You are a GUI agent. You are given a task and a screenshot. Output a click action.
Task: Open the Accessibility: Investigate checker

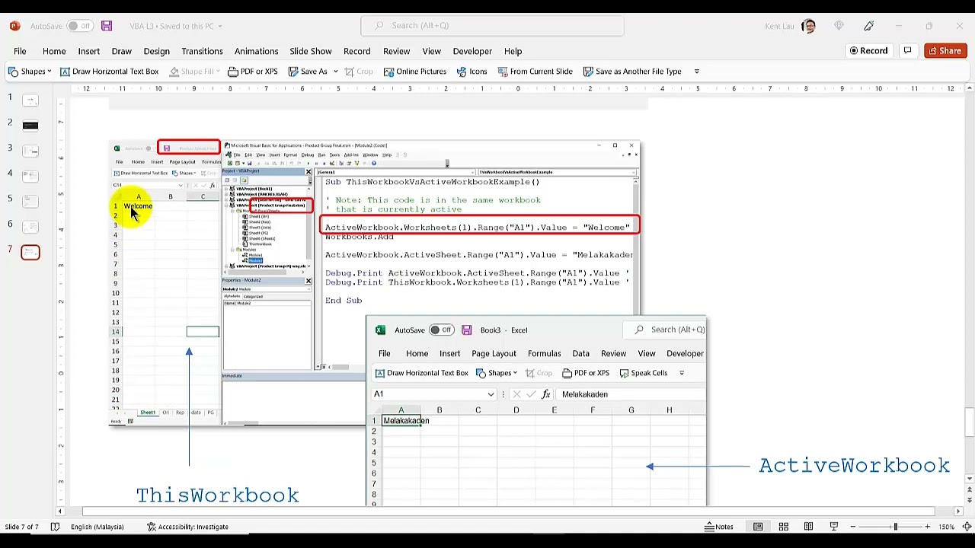click(x=187, y=527)
